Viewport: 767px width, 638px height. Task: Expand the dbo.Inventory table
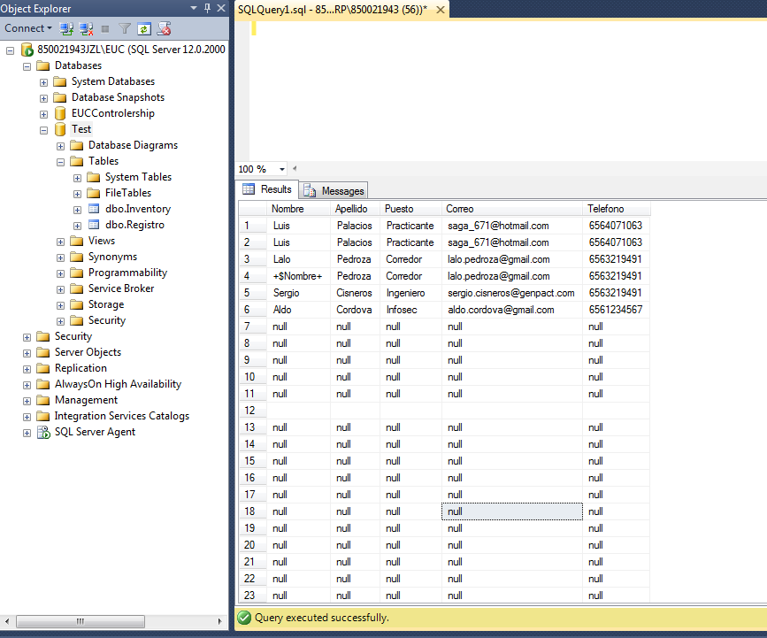tap(77, 210)
